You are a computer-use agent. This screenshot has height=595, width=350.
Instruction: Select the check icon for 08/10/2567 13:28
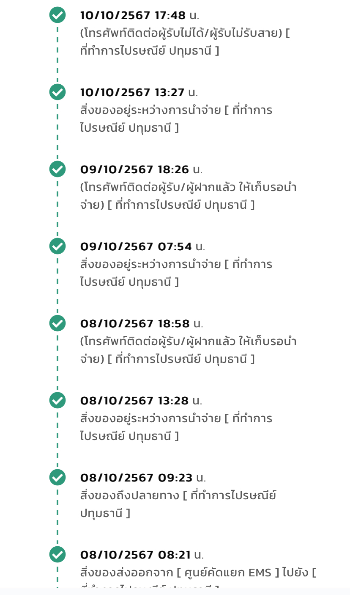coord(57,401)
